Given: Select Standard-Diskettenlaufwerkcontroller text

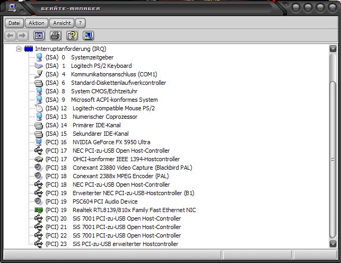Looking at the screenshot, I should pos(118,83).
